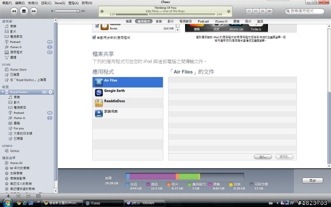
Task: Click the Royal Elastics battery icon
Action: pos(44,92)
